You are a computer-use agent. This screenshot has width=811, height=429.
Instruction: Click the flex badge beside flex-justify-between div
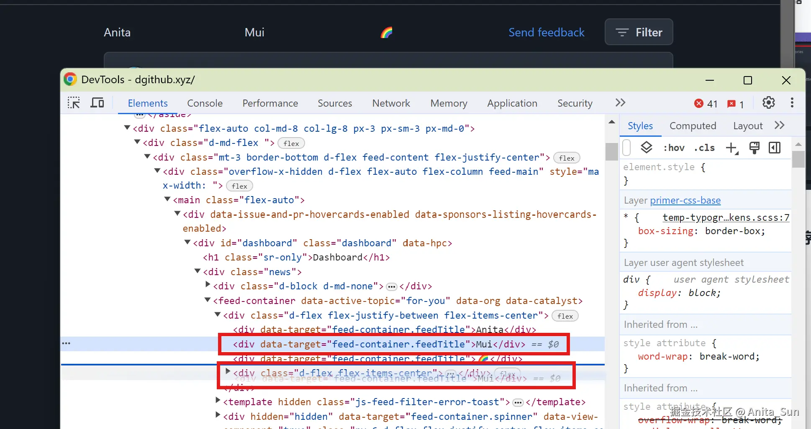click(x=565, y=316)
